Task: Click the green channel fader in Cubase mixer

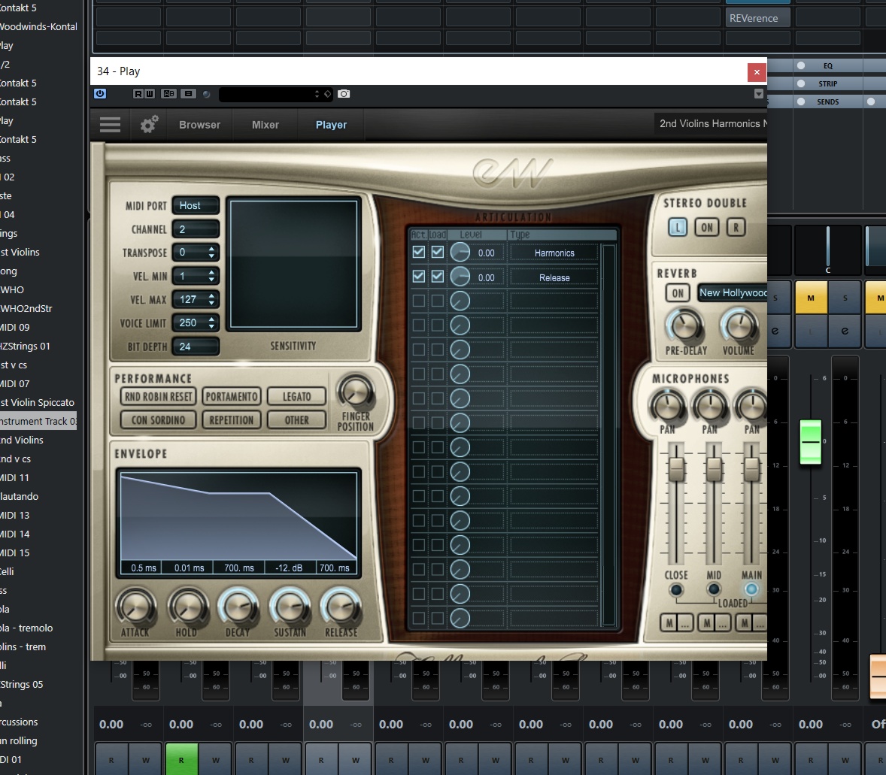Action: tap(811, 442)
